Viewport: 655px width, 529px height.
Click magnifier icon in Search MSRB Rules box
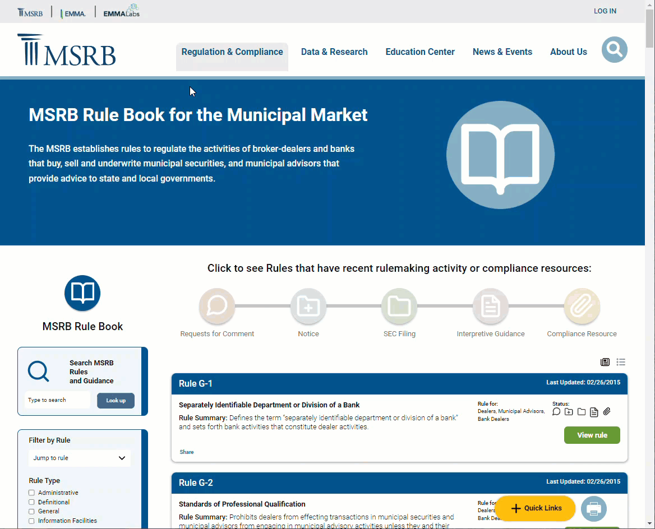tap(39, 371)
